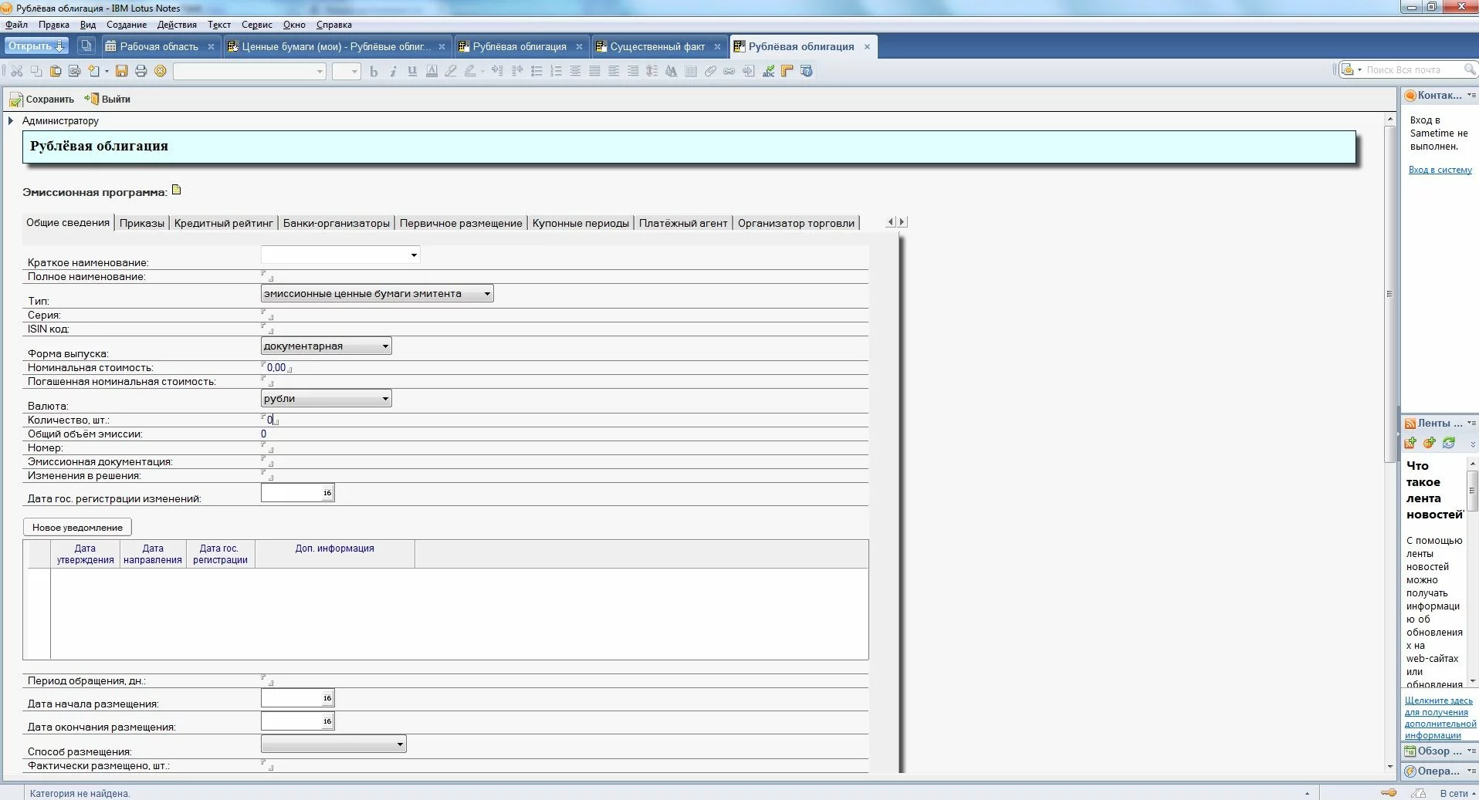
Task: Click the print icon in the toolbar
Action: (x=140, y=71)
